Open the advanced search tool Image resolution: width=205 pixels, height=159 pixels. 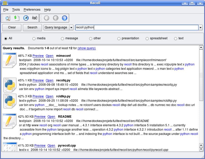point(7,18)
